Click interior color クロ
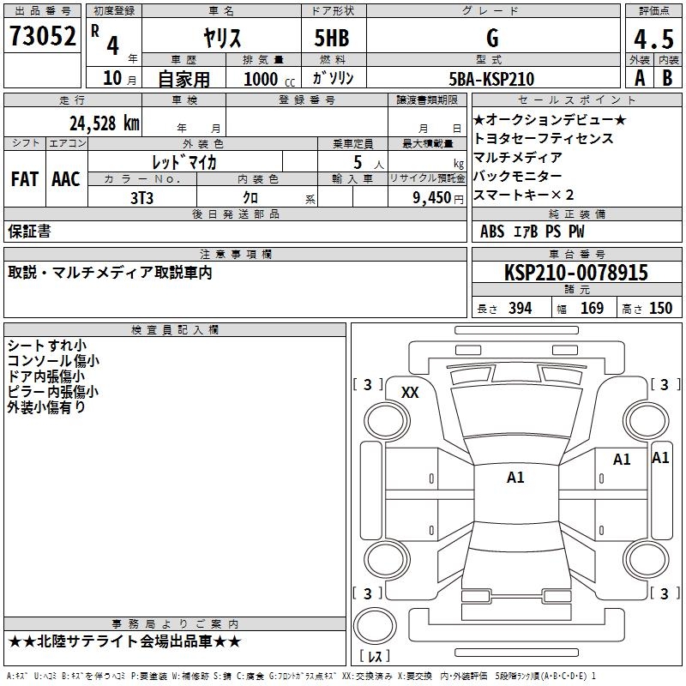This screenshot has height=686, width=686. (x=250, y=197)
